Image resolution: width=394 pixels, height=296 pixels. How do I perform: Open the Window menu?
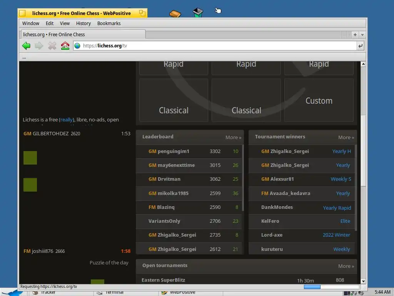click(31, 24)
